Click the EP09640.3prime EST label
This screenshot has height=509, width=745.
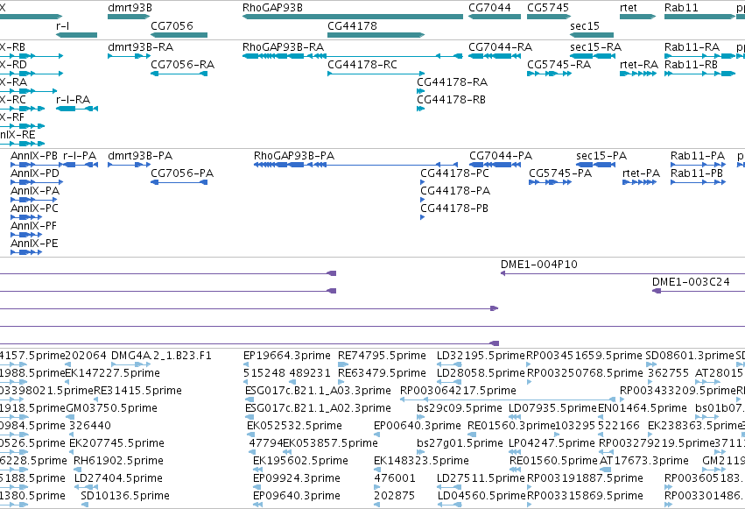pos(297,496)
